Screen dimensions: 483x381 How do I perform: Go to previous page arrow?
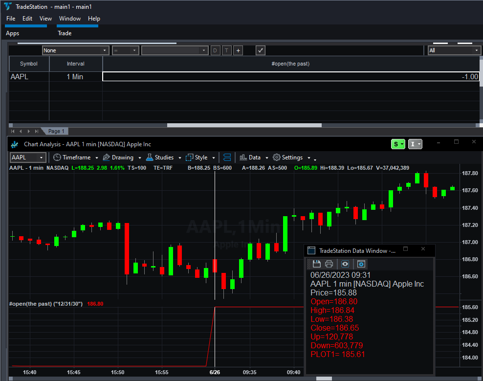click(21, 131)
